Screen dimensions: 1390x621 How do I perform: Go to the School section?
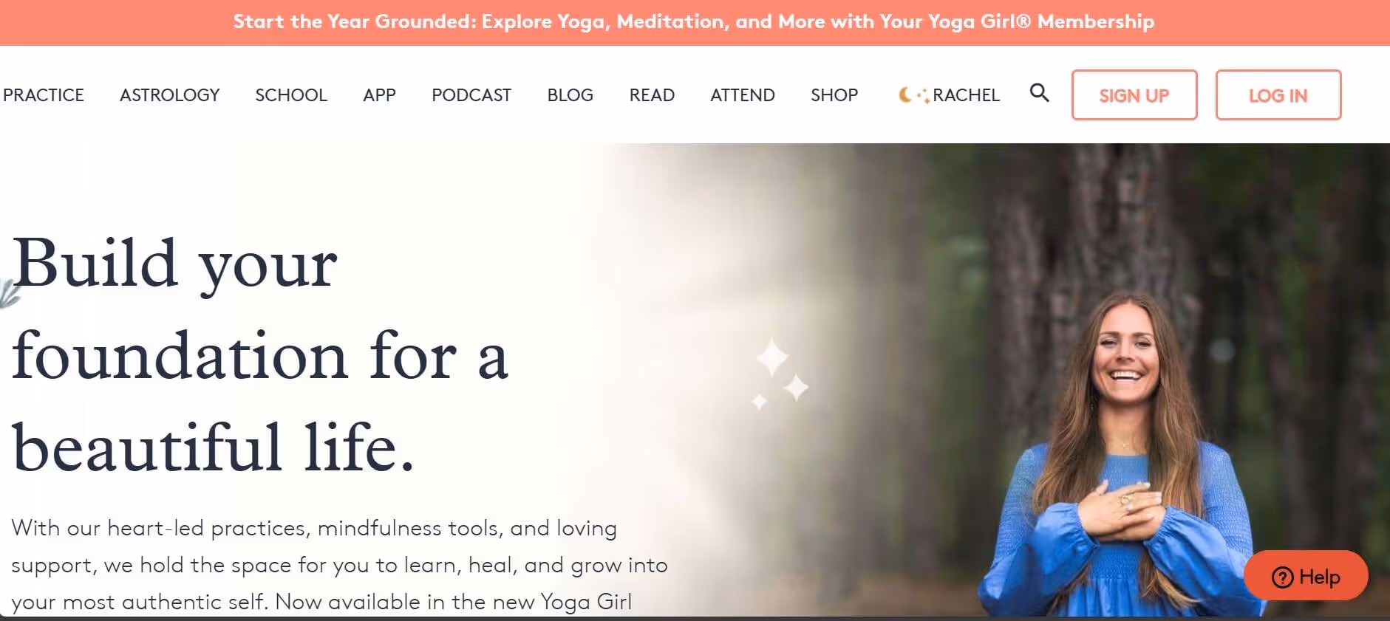(291, 95)
